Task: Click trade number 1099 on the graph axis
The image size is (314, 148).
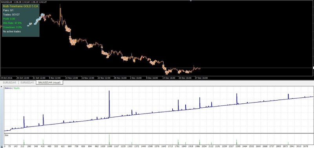Action: pos(109,146)
